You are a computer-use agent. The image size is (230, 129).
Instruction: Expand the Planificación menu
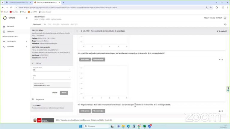click(x=15, y=42)
